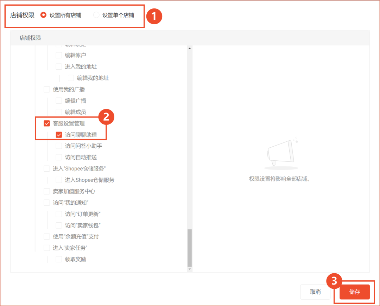Keep 设置所有店铺 radio option selected

coord(43,15)
